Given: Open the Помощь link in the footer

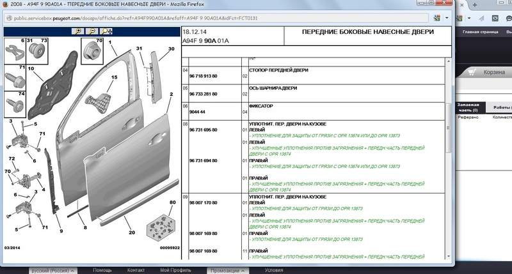Looking at the screenshot, I should (102, 270).
